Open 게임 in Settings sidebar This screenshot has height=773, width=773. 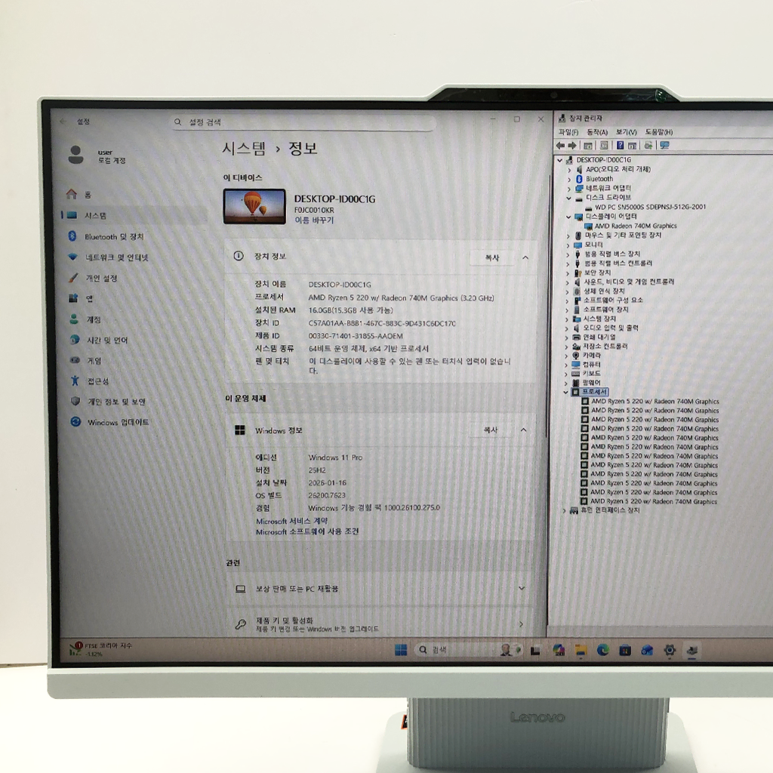click(86, 360)
